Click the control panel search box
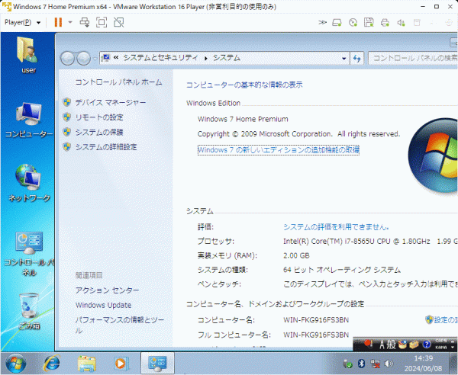The height and width of the screenshot is (375, 458). click(x=412, y=58)
